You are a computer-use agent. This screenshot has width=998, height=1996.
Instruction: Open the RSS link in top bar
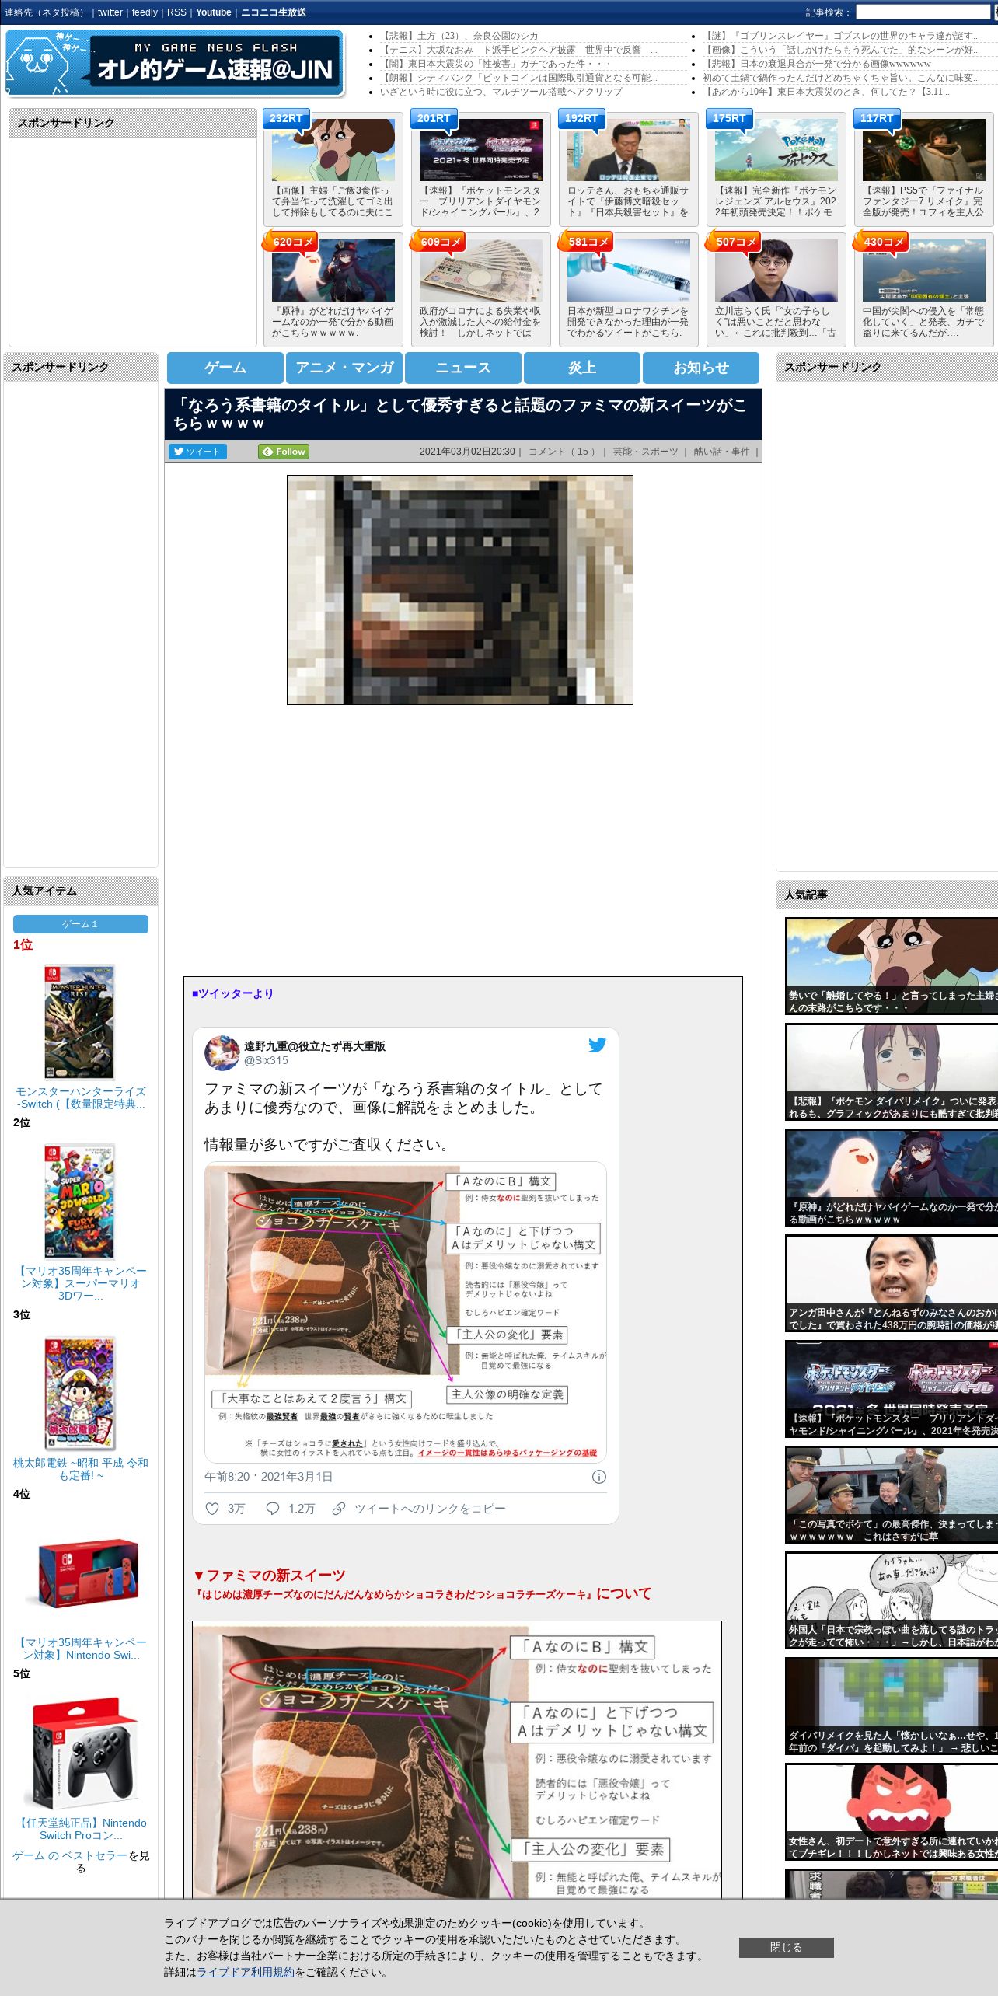tap(176, 12)
